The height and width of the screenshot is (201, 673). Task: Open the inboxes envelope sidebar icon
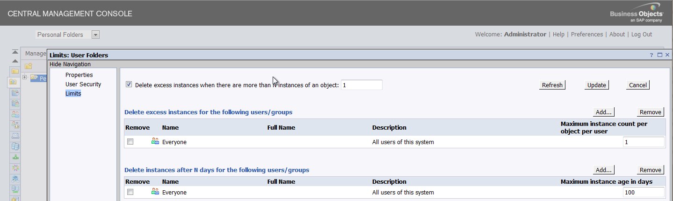click(x=15, y=136)
